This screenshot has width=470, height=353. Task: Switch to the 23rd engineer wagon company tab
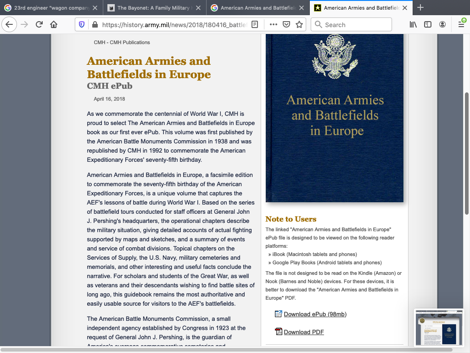coord(50,8)
